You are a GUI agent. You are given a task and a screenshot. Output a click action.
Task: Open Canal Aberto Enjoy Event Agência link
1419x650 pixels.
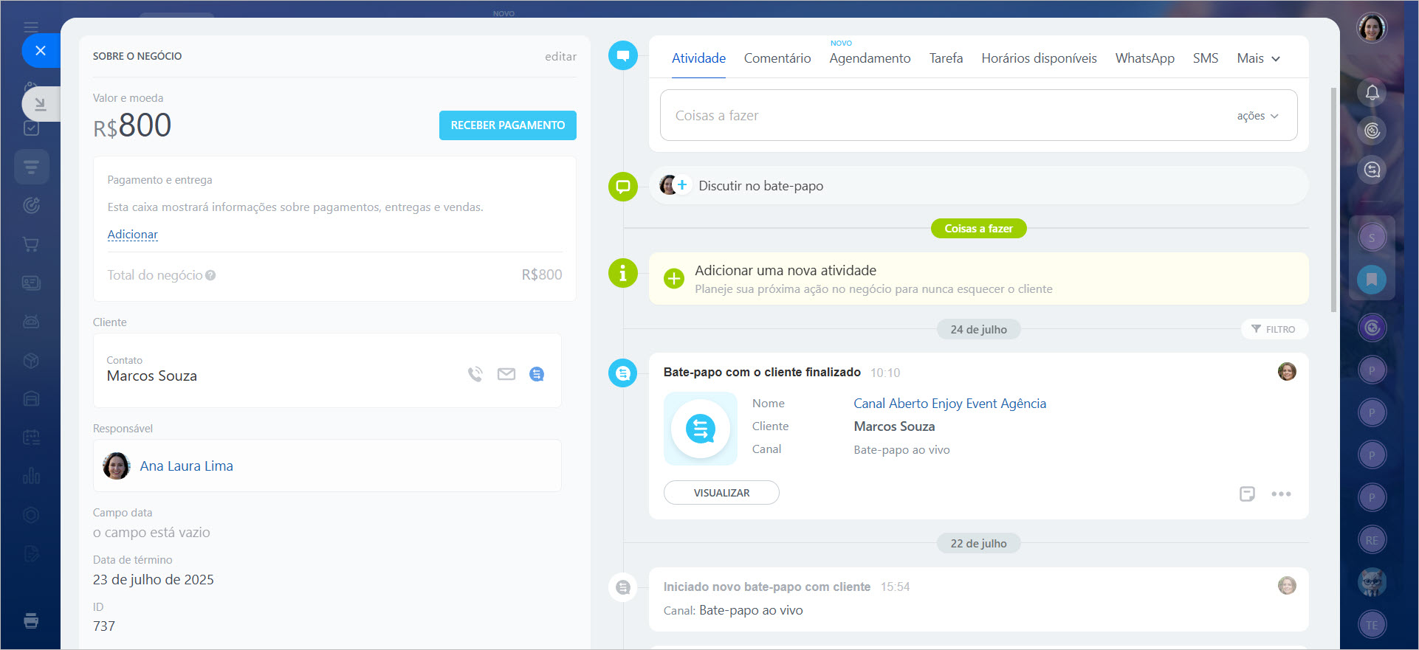click(949, 404)
